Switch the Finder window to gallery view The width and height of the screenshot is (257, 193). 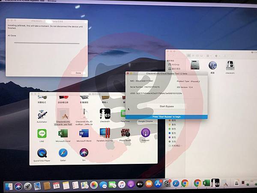click(x=202, y=56)
